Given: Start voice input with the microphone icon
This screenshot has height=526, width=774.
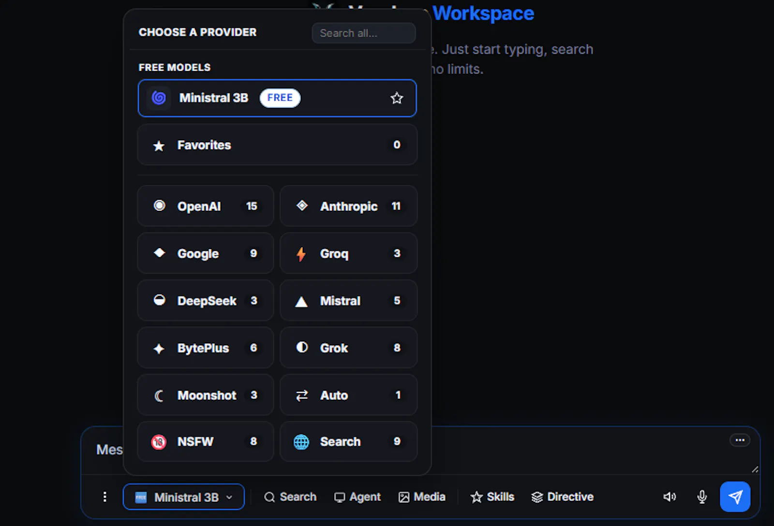Looking at the screenshot, I should [702, 497].
